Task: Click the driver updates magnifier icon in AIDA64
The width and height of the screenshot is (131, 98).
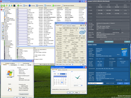Action: point(62,5)
